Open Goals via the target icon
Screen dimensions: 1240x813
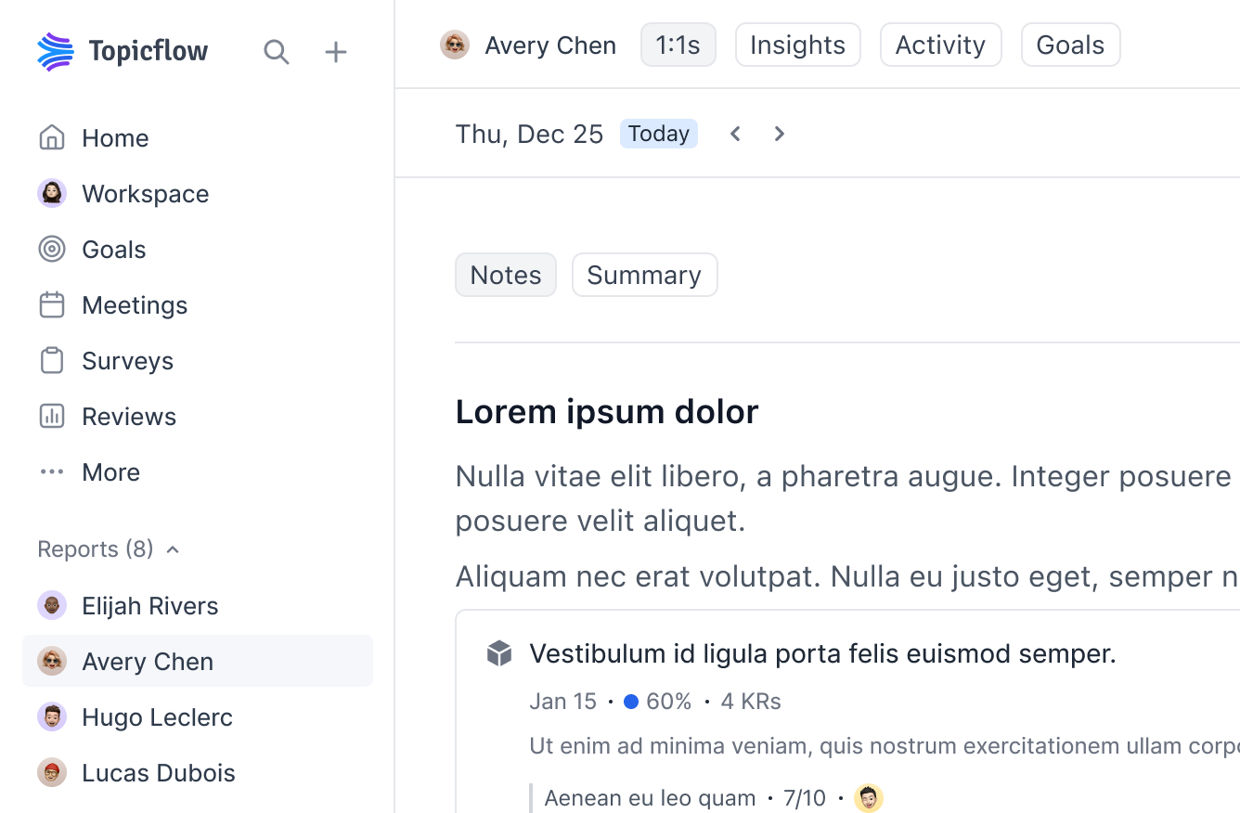pyautogui.click(x=52, y=249)
